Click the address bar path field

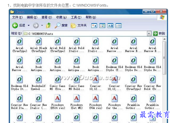click(x=85, y=34)
